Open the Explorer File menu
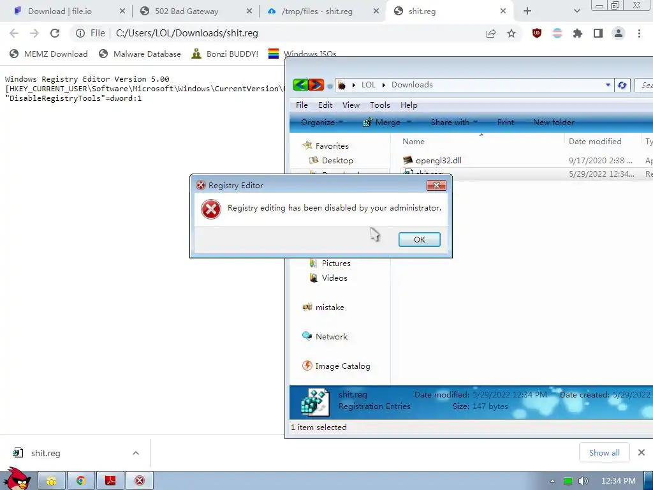This screenshot has height=490, width=653. pos(302,105)
